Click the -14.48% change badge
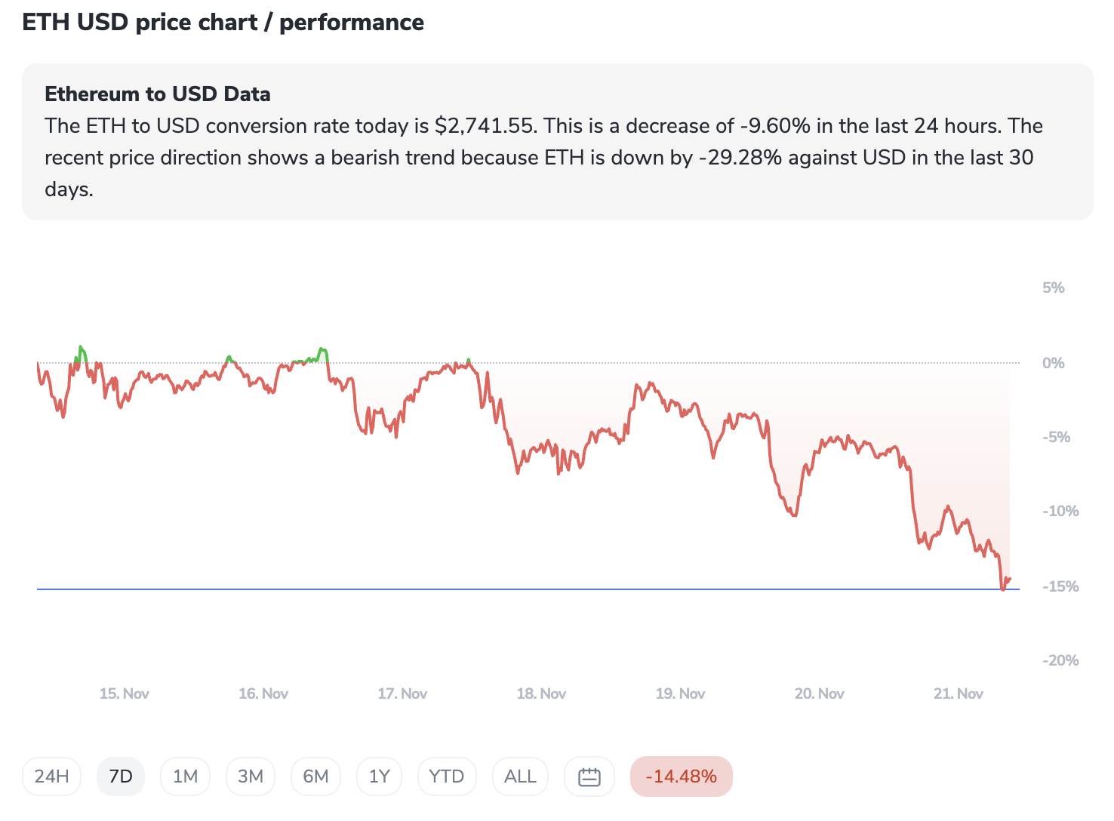 (681, 776)
